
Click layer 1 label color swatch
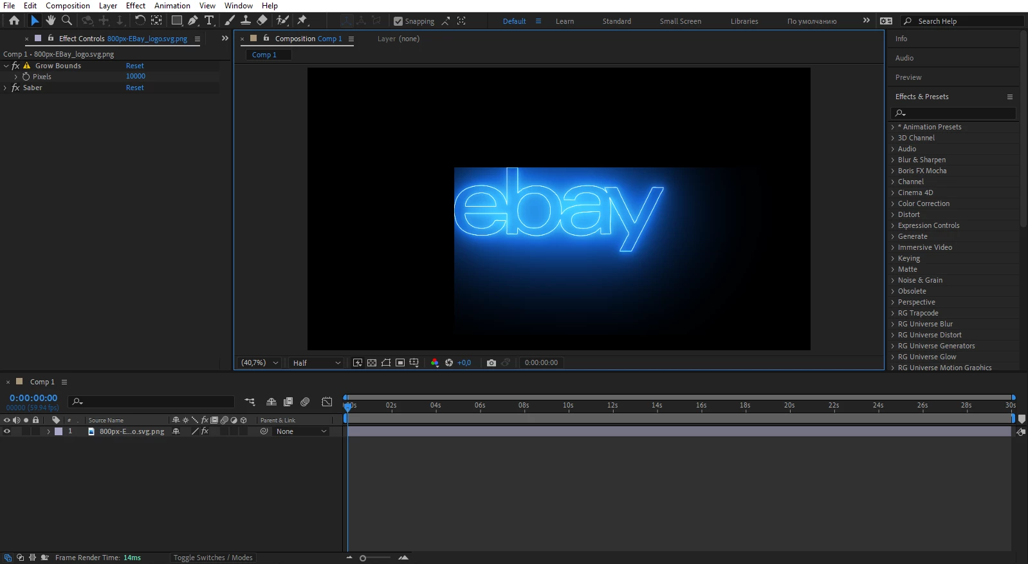click(x=59, y=431)
